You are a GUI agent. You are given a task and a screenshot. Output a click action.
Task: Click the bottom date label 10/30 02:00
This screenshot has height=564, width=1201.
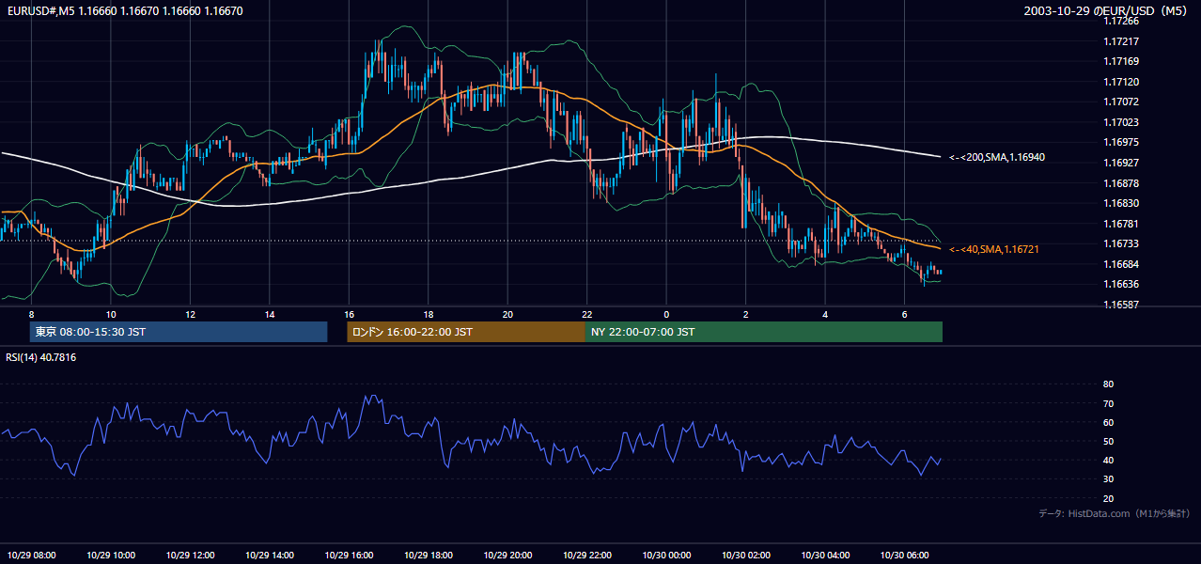click(x=746, y=555)
